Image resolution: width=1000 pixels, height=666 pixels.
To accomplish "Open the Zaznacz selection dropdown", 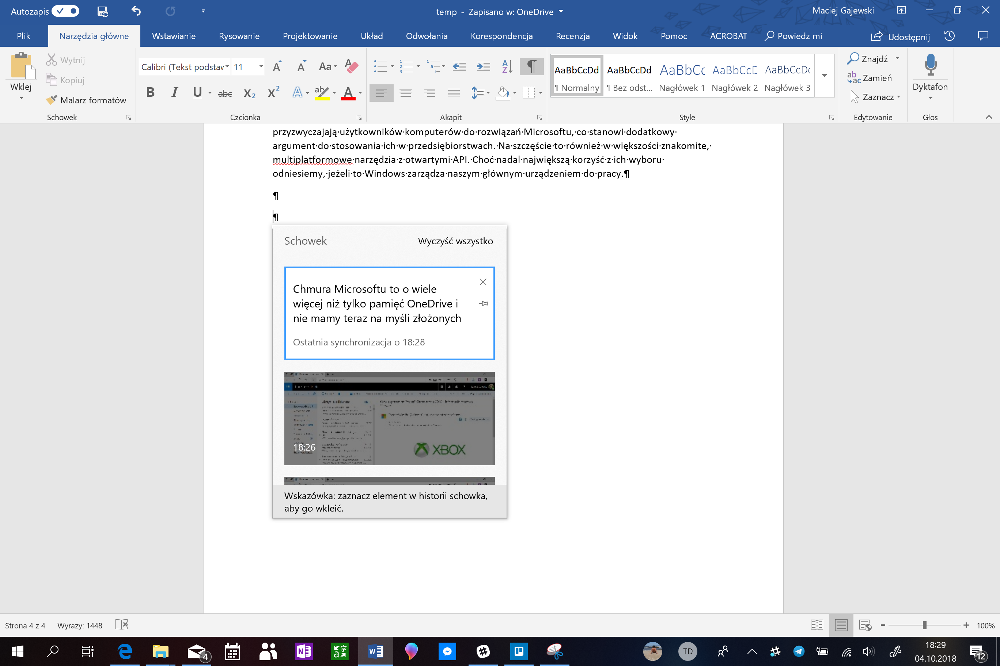I will pos(876,97).
